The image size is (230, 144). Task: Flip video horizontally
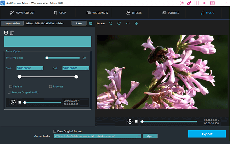pyautogui.click(x=128, y=24)
